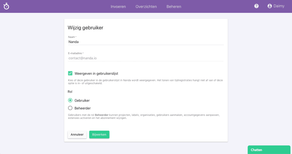The height and width of the screenshot is (154, 292).
Task: Open the Invoeren menu
Action: (x=118, y=7)
